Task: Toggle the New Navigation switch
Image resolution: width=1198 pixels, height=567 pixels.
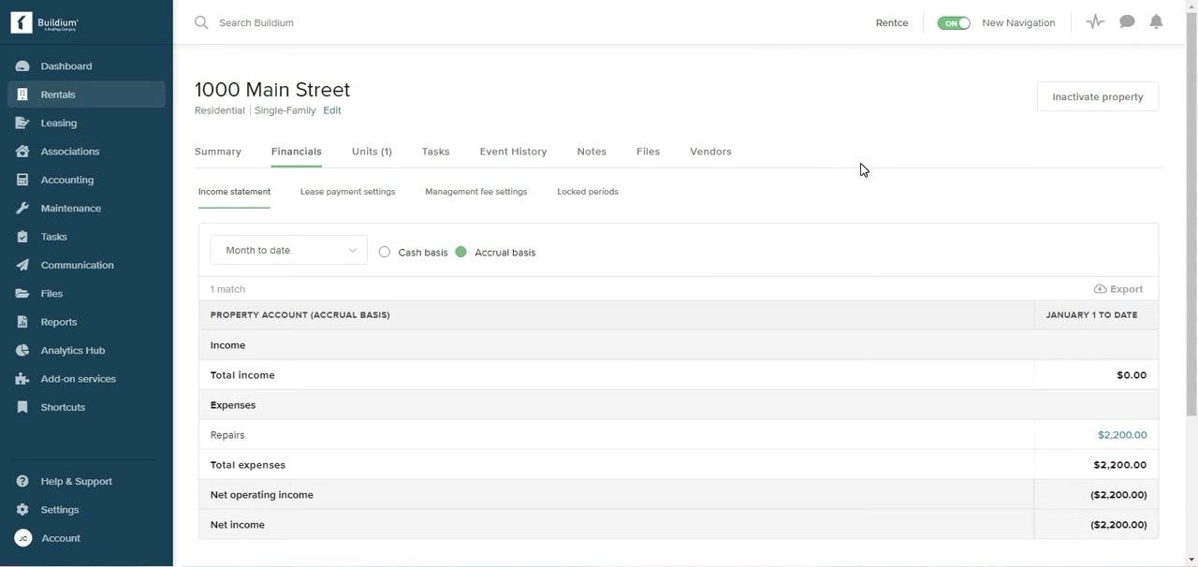Action: pyautogui.click(x=954, y=22)
